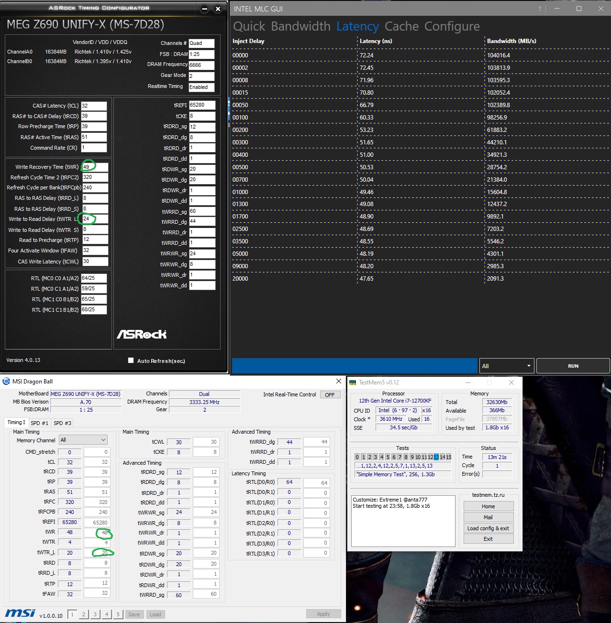Click the TestMem5 title bar icon

click(x=353, y=383)
